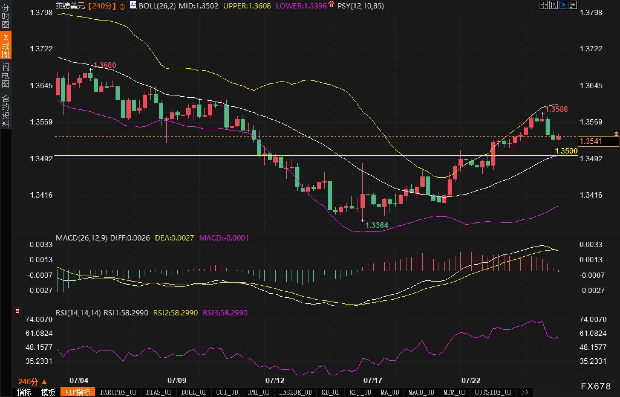The width and height of the screenshot is (620, 397).
Task: Open the 指标 menu at bottom
Action: coord(24,392)
